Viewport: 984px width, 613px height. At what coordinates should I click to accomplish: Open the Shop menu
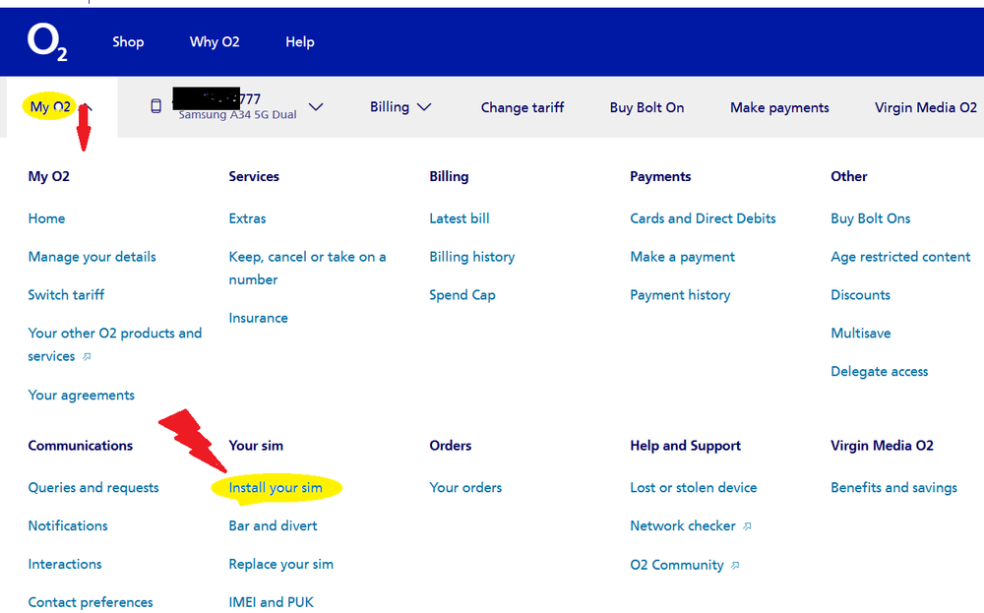pos(128,41)
